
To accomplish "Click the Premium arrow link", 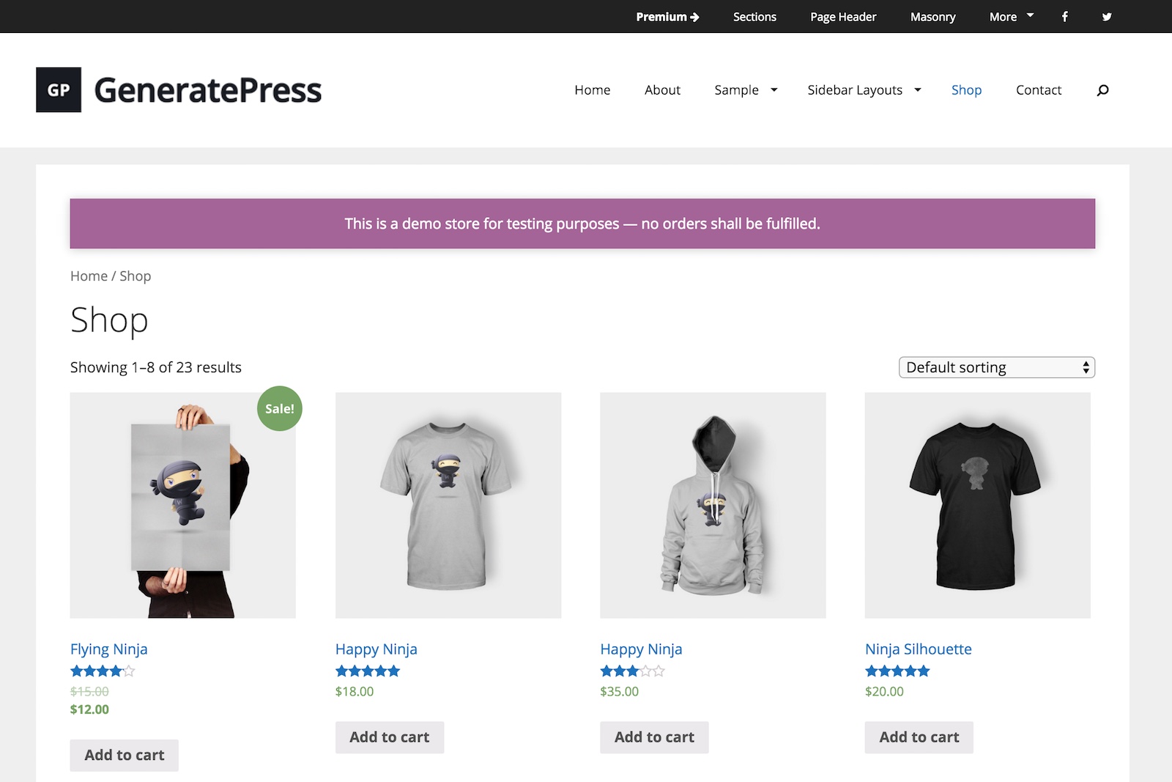I will 667,17.
